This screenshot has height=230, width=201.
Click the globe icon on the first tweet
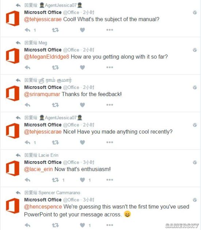[195, 12]
